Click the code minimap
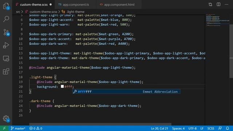The height and width of the screenshot is (131, 233). 217,20
